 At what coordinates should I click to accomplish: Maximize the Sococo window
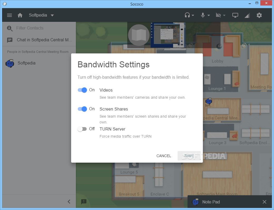coord(257,3)
